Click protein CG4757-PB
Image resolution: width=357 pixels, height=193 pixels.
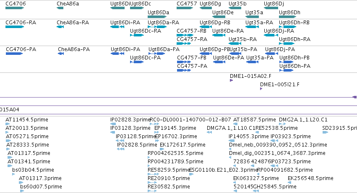pyautogui.click(x=184, y=62)
